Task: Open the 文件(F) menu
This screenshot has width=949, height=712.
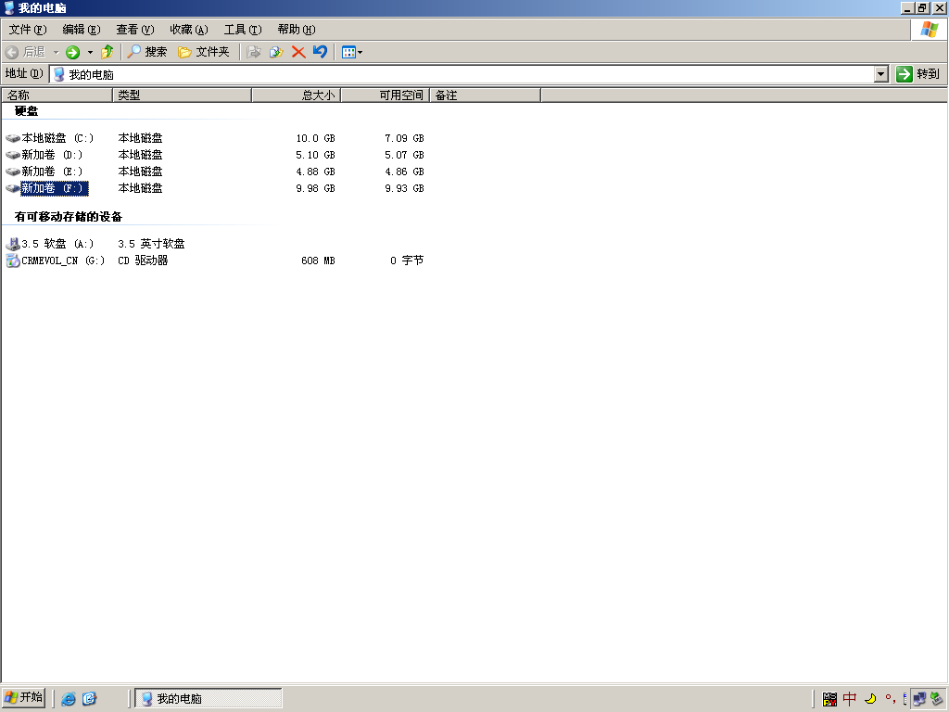Action: [28, 30]
